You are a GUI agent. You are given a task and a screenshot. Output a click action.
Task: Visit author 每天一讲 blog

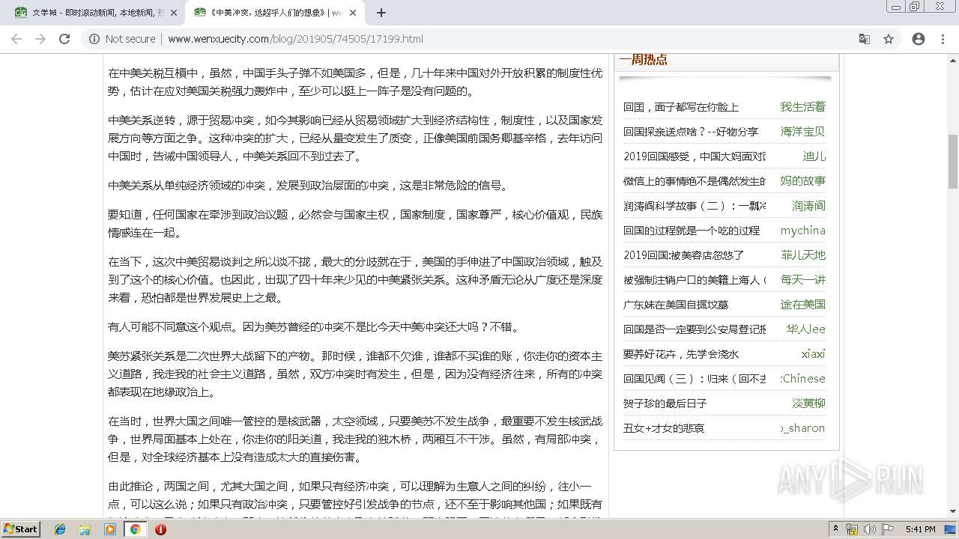pyautogui.click(x=802, y=280)
